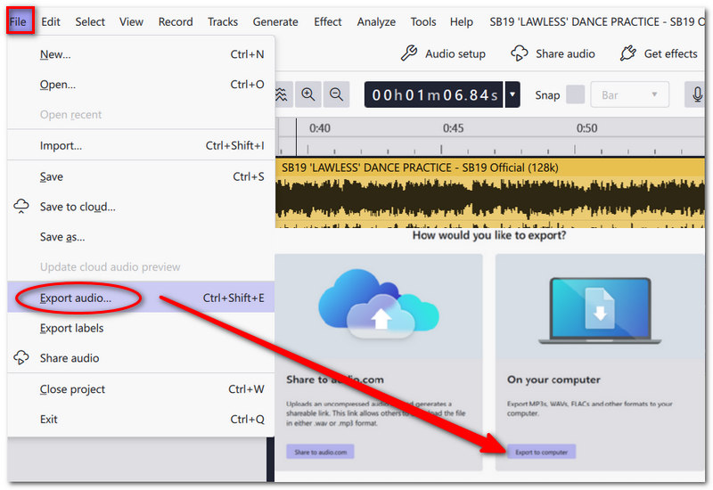The height and width of the screenshot is (490, 713).
Task: Choose Save as... menu item
Action: (x=141, y=237)
